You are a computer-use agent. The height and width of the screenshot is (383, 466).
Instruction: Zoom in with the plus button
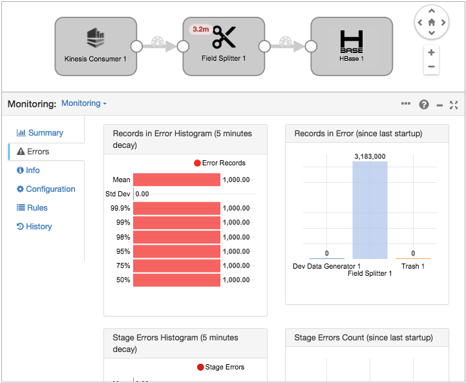tap(431, 52)
